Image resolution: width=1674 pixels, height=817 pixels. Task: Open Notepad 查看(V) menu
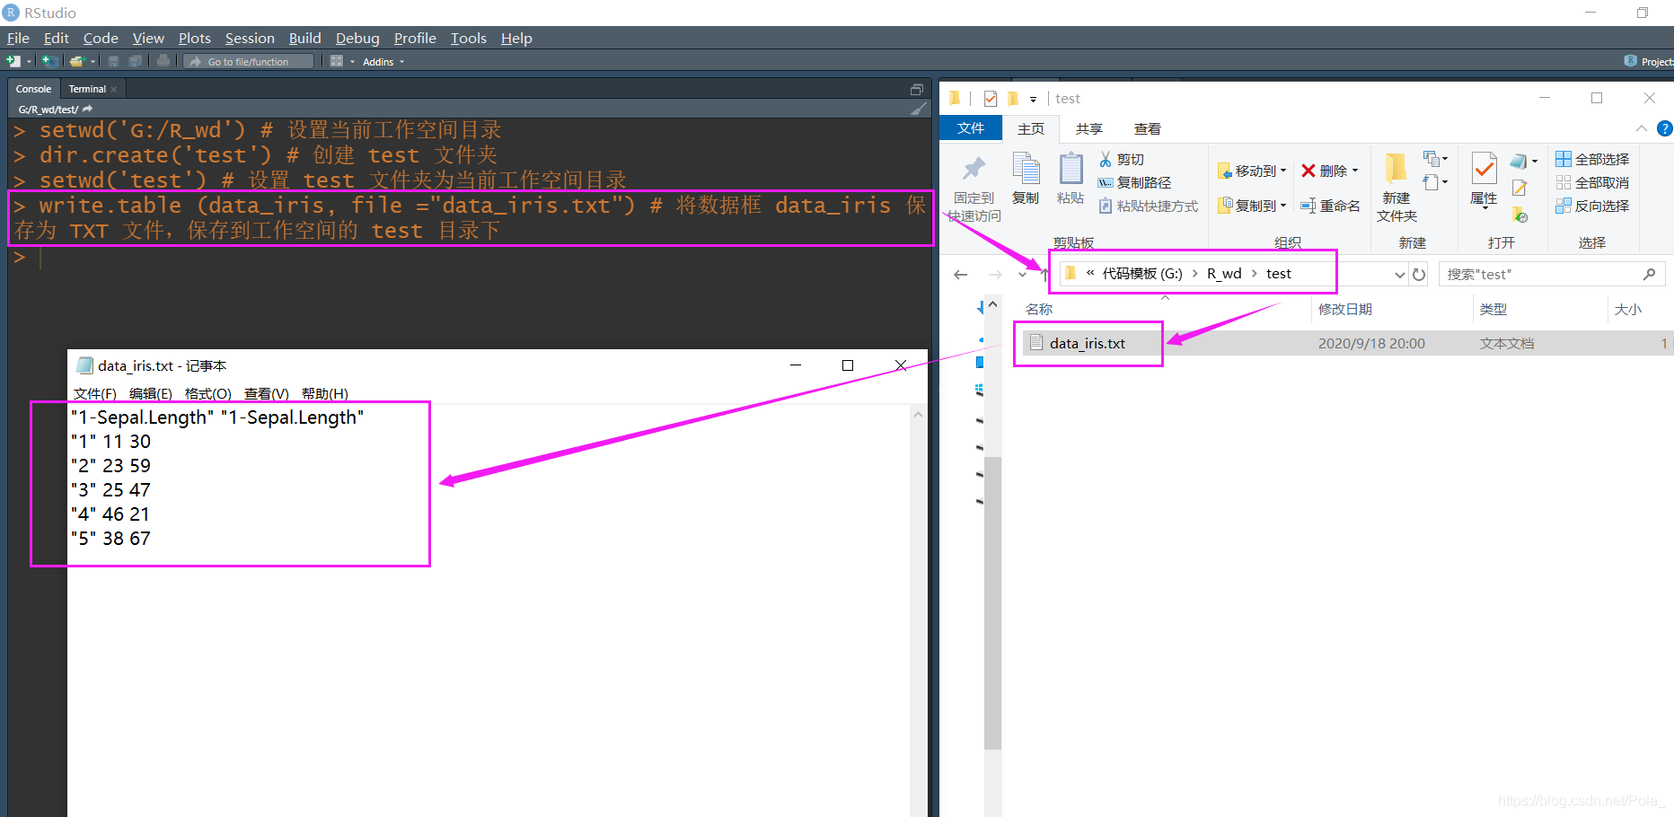266,393
